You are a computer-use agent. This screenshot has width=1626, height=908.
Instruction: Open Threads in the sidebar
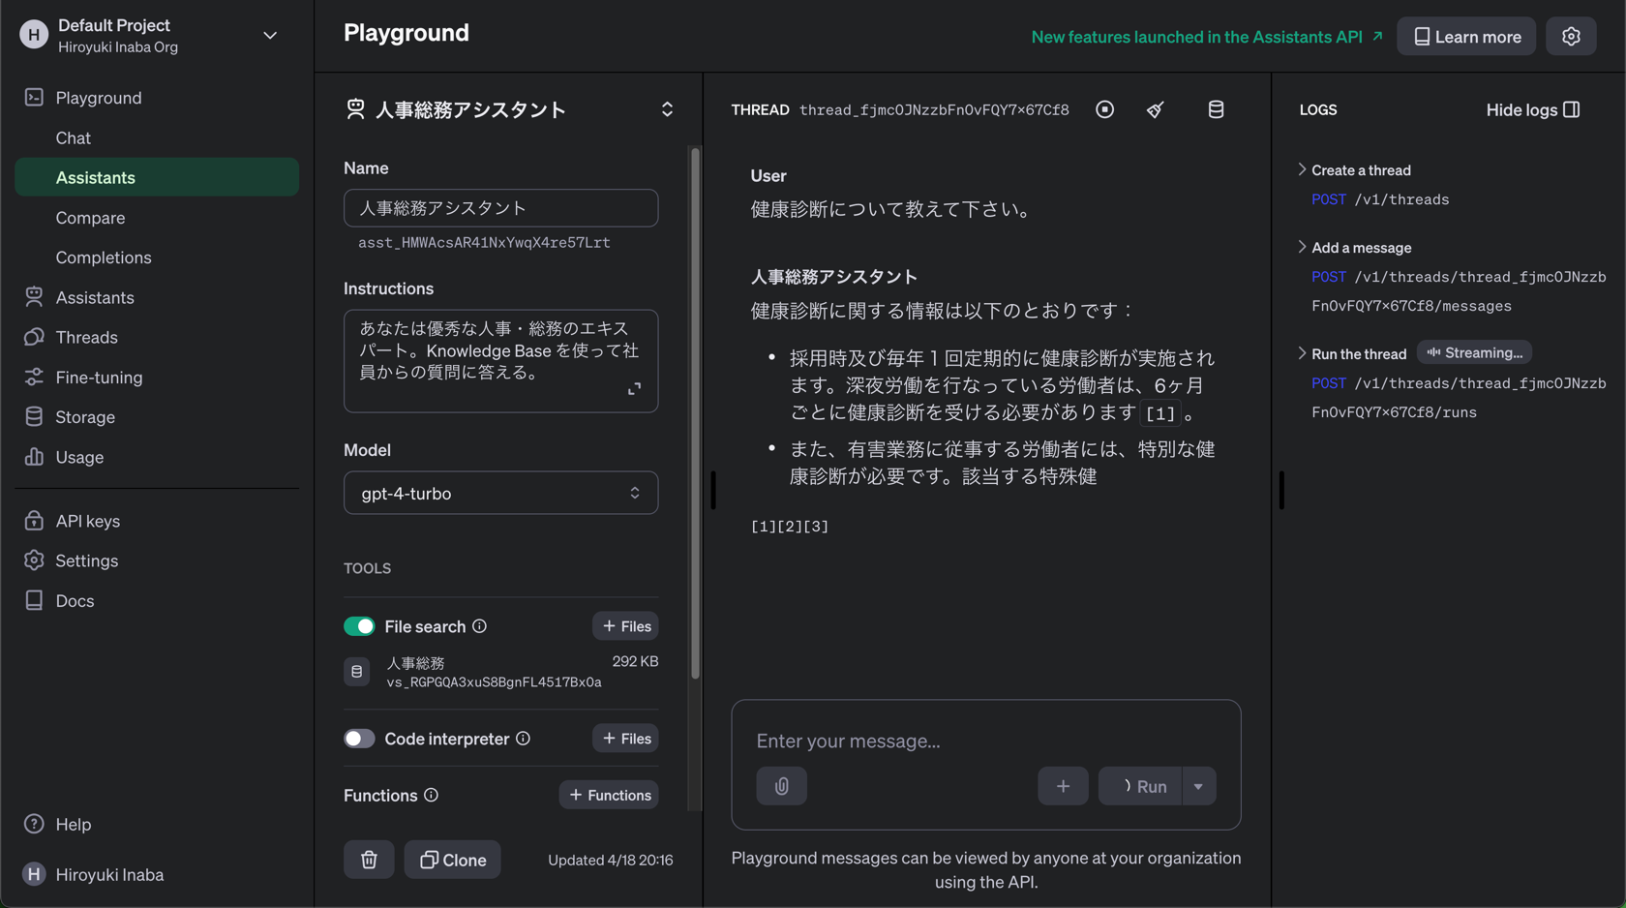pos(86,337)
